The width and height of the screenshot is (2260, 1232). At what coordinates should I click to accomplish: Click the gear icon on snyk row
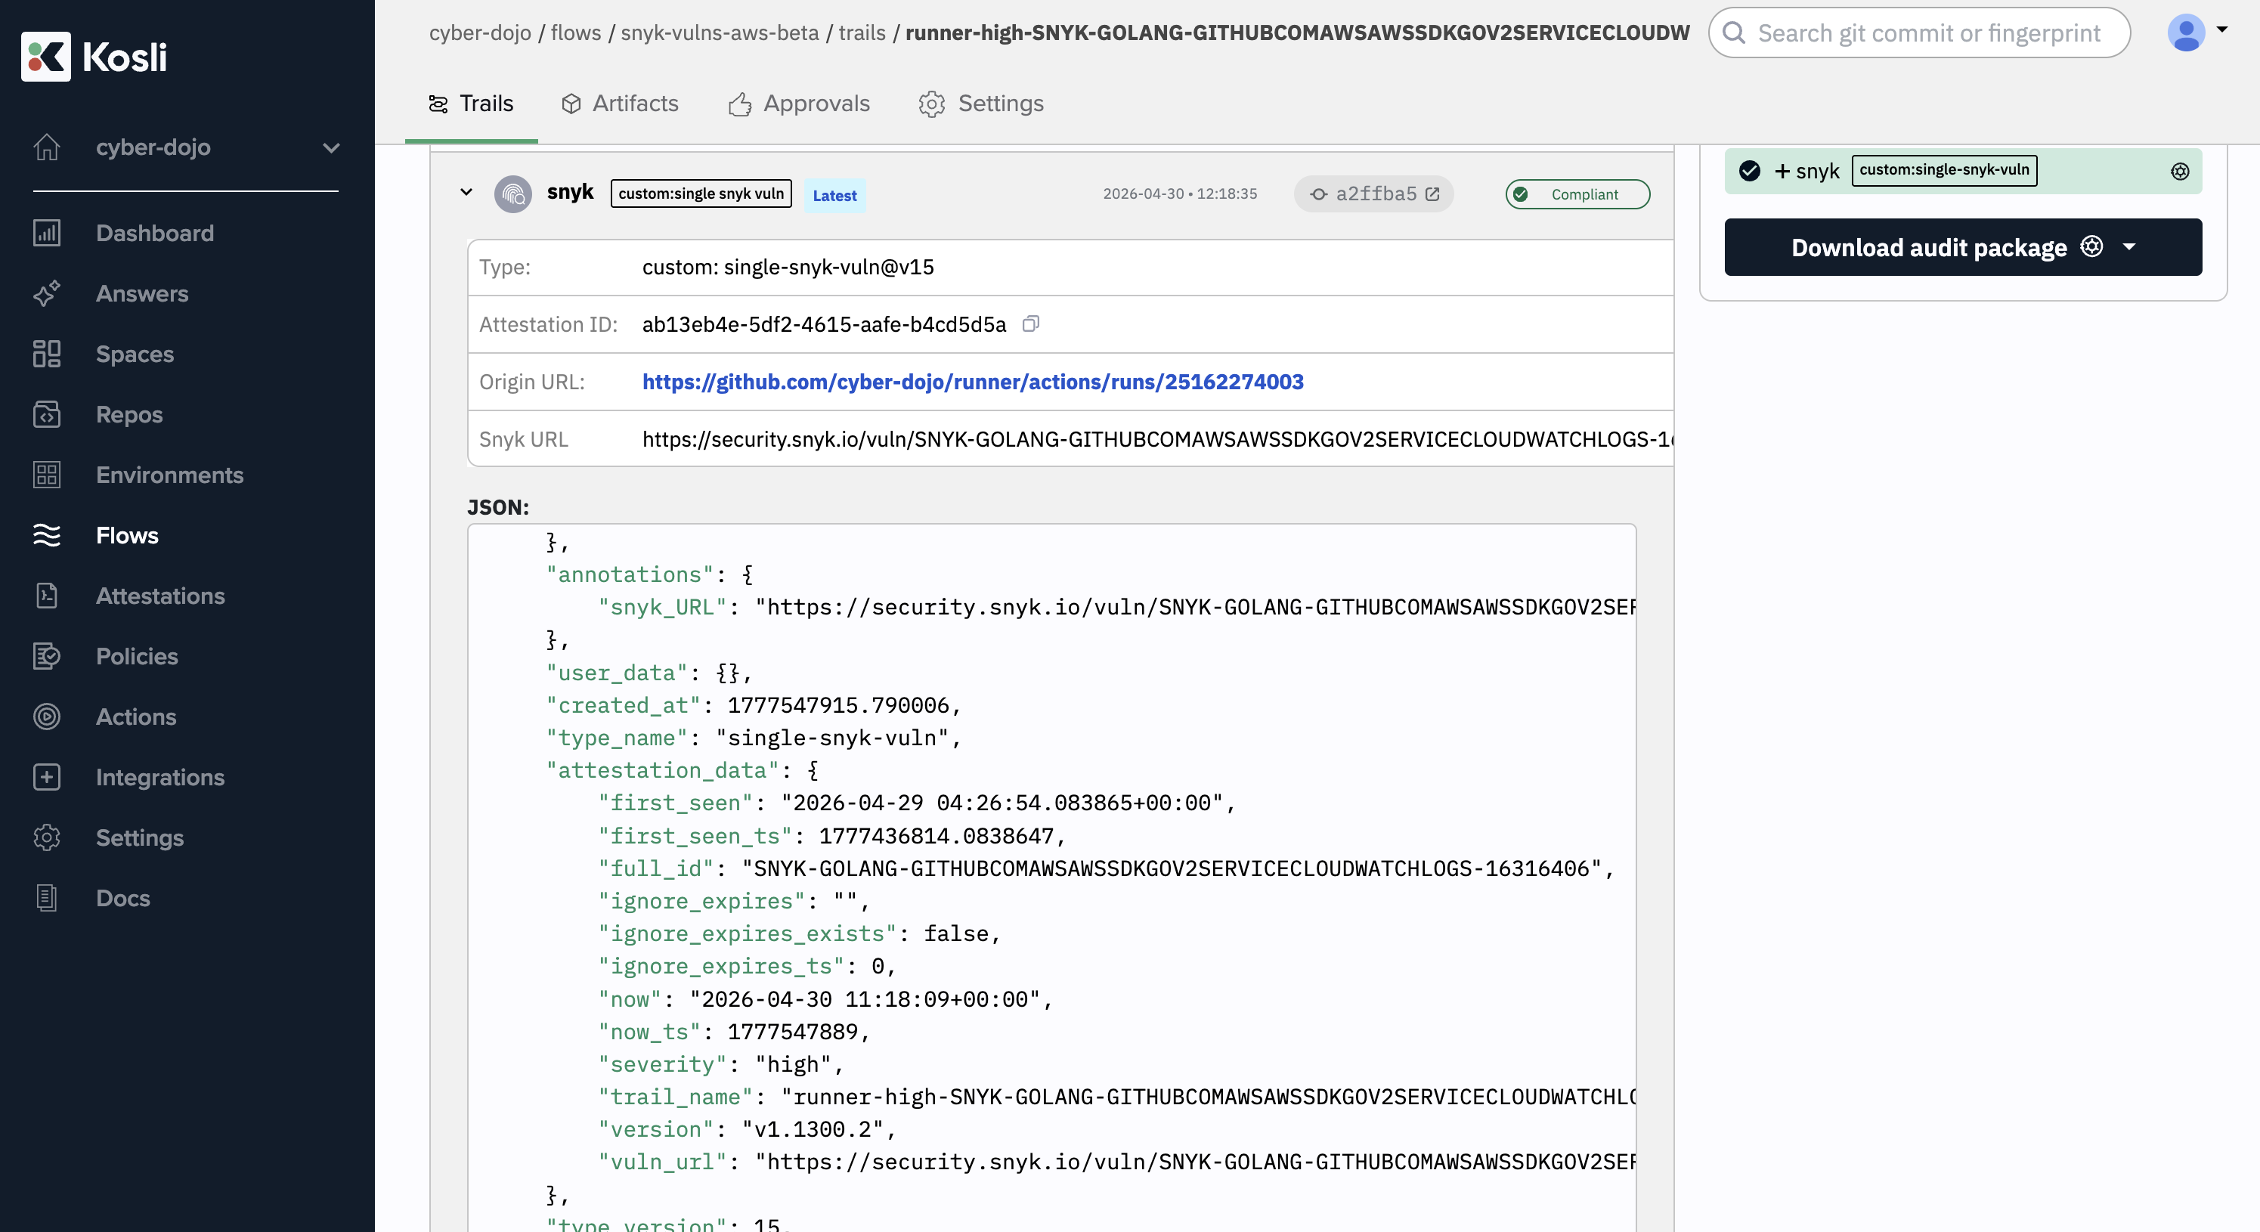coord(2180,172)
